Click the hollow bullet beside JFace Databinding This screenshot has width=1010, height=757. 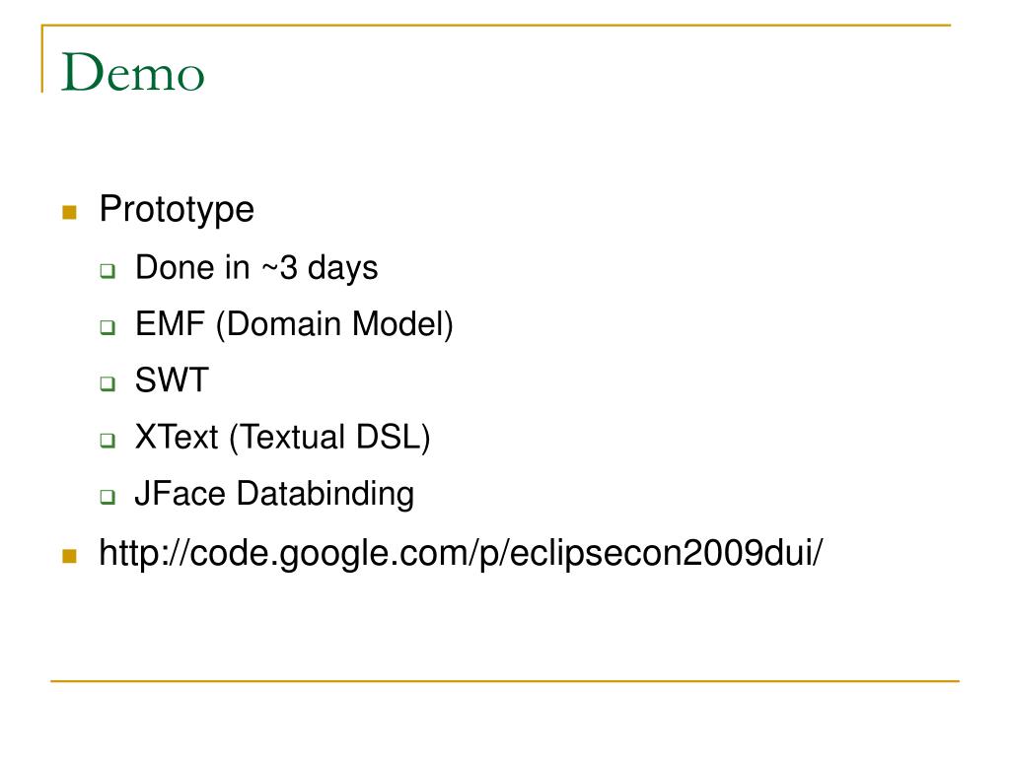[108, 497]
